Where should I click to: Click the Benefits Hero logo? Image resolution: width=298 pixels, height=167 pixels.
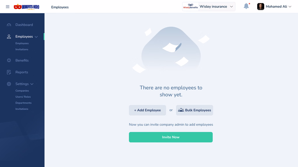[x=26, y=7]
